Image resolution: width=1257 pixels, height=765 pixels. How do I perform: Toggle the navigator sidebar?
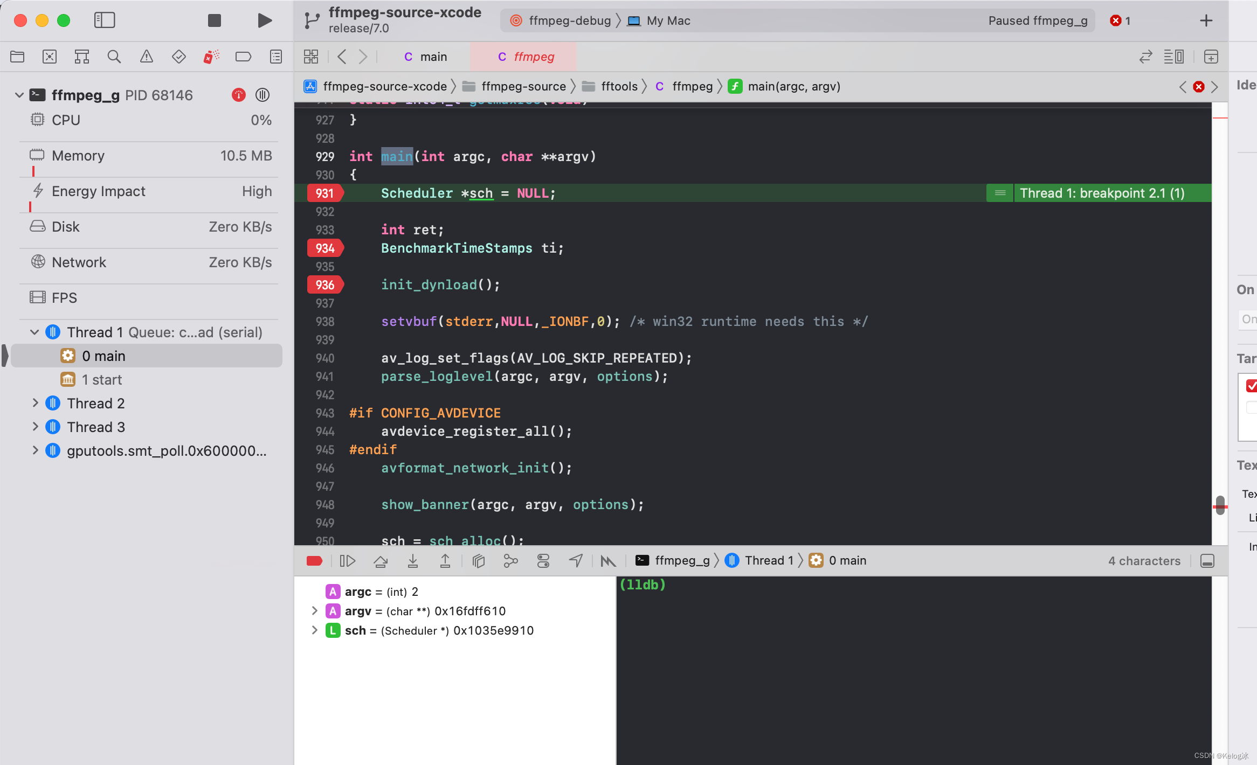coord(105,20)
